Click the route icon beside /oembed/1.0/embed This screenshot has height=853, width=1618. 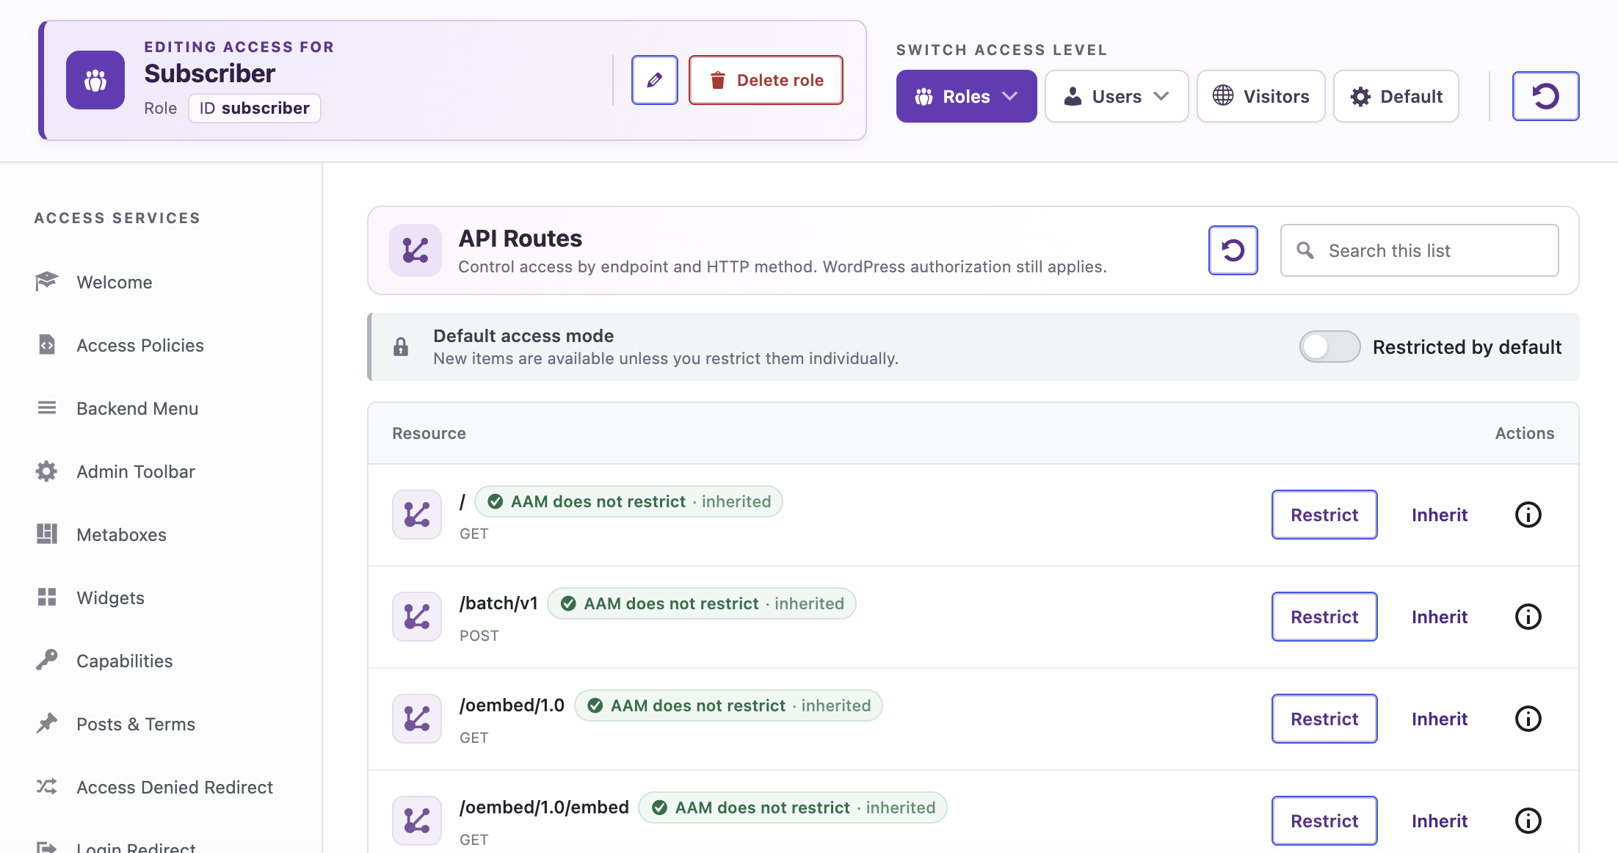click(x=417, y=821)
